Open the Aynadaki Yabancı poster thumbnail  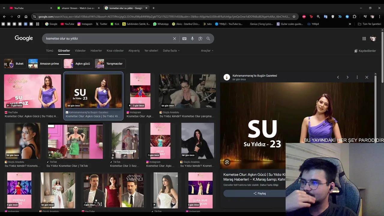[113, 190]
